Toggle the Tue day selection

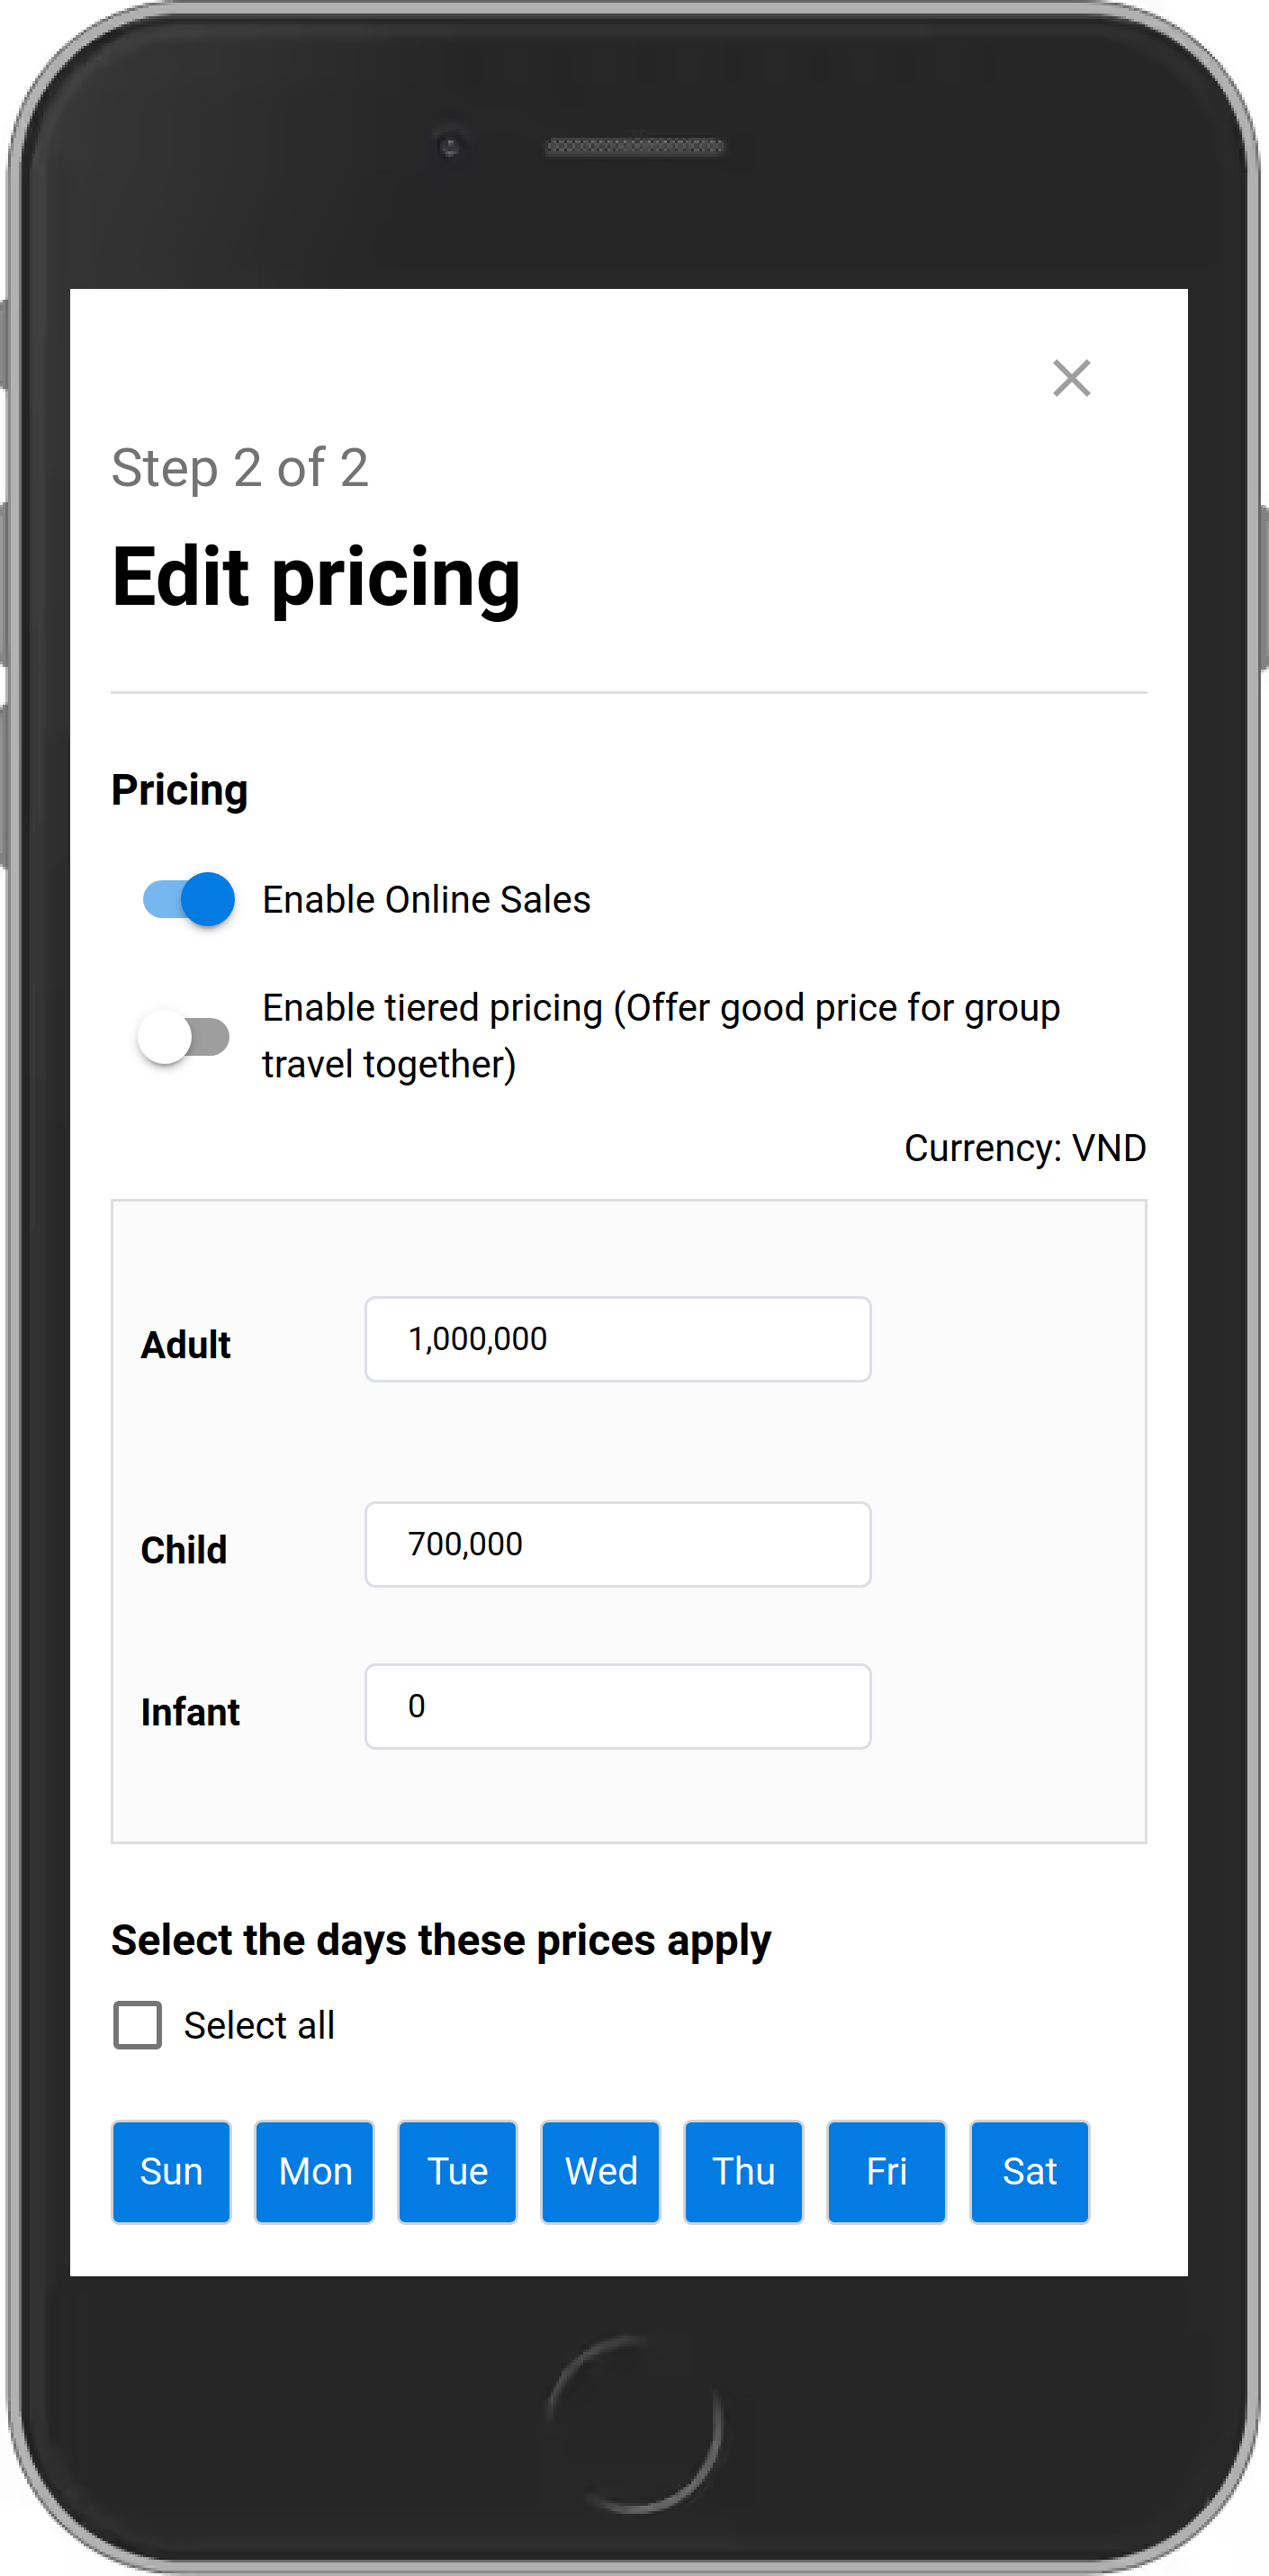(457, 2171)
